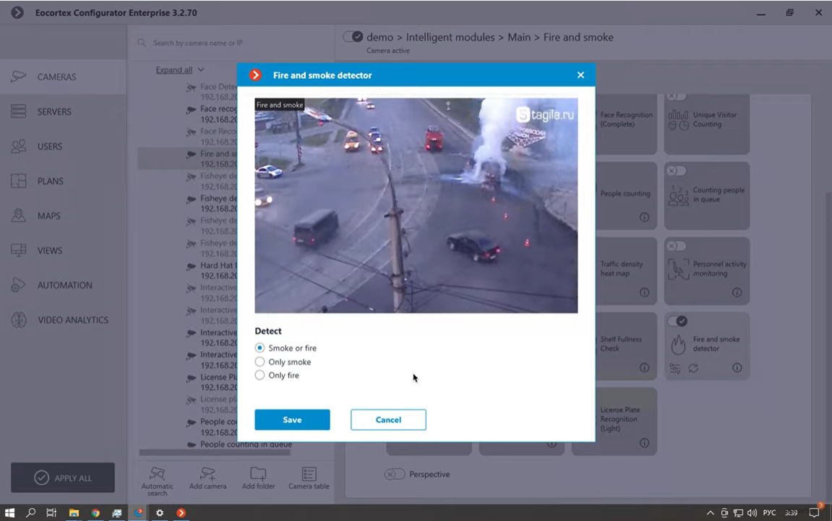Screen dimensions: 832x521
Task: Switch the РУС keyboard language indicator
Action: 769,512
